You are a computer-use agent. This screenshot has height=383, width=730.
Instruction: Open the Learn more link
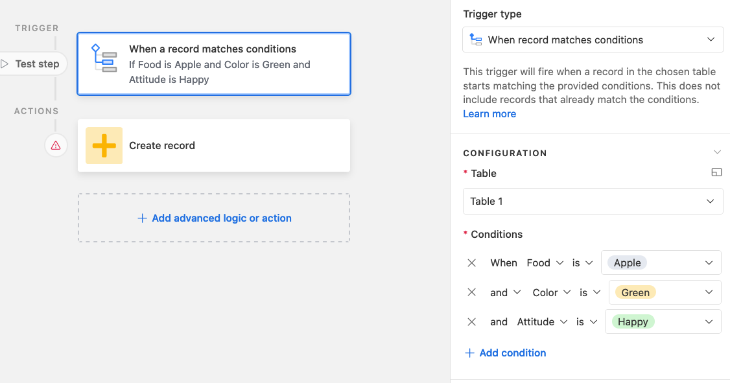[489, 113]
